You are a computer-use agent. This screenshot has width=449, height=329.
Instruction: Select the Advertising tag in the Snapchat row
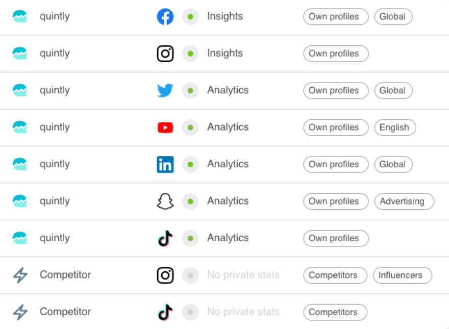pyautogui.click(x=404, y=201)
